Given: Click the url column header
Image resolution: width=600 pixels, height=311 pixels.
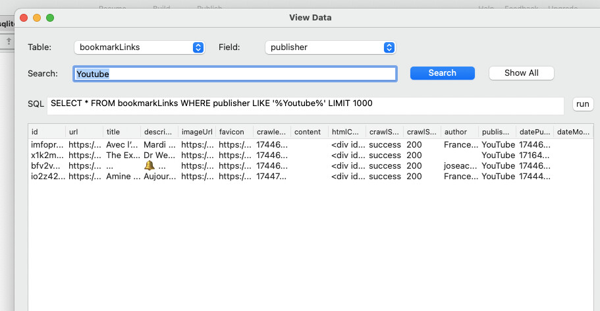Looking at the screenshot, I should click(x=84, y=132).
